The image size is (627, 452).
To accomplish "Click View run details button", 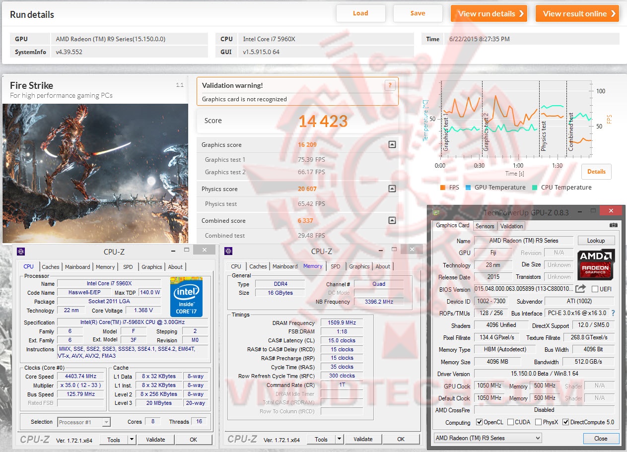I will [489, 13].
